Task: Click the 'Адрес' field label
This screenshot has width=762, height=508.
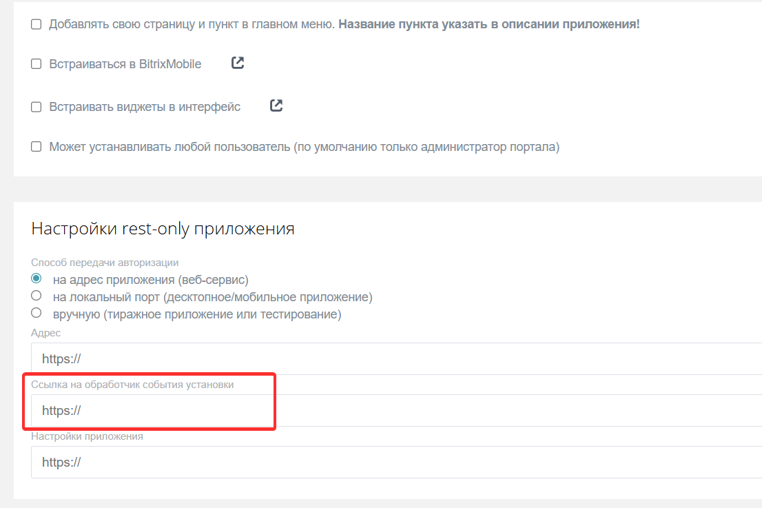Action: pyautogui.click(x=45, y=333)
